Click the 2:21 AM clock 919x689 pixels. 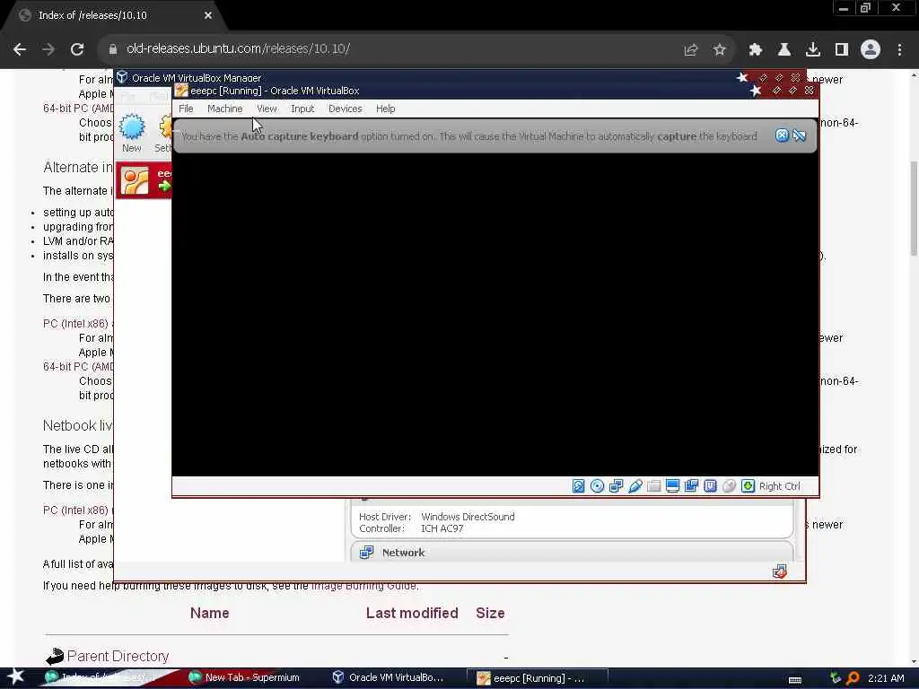point(886,678)
